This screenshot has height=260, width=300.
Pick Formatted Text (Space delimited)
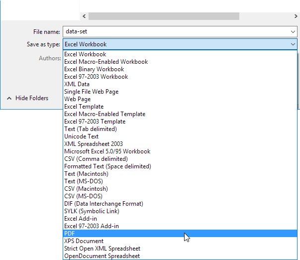click(180, 166)
